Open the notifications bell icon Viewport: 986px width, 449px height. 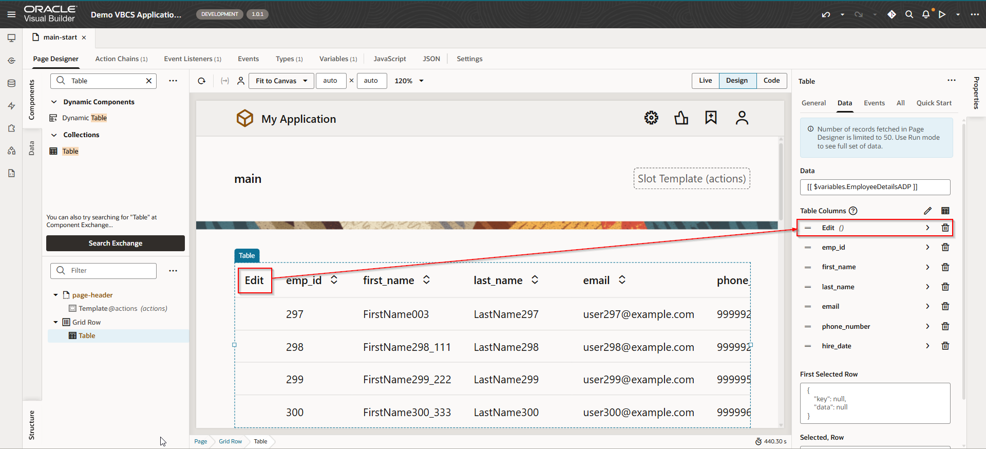click(x=925, y=14)
